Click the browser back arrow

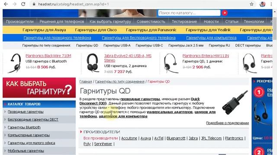(x=6, y=4)
